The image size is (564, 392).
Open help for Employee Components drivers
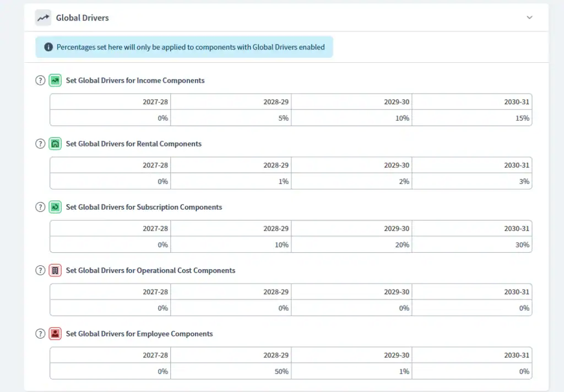pos(40,334)
